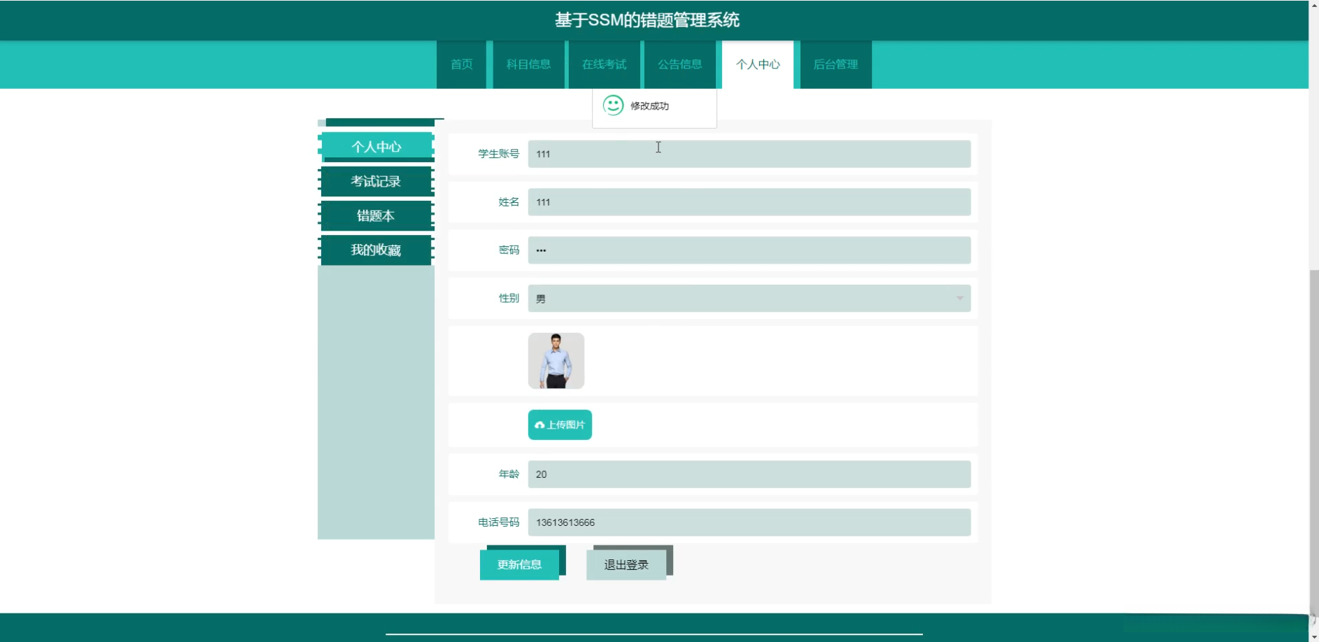Open the 首页 navigation tab
The image size is (1319, 642).
pyautogui.click(x=461, y=64)
